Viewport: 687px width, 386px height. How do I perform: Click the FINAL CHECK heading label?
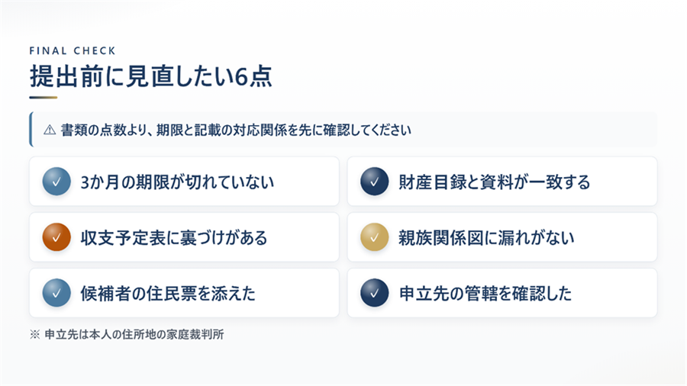point(73,51)
